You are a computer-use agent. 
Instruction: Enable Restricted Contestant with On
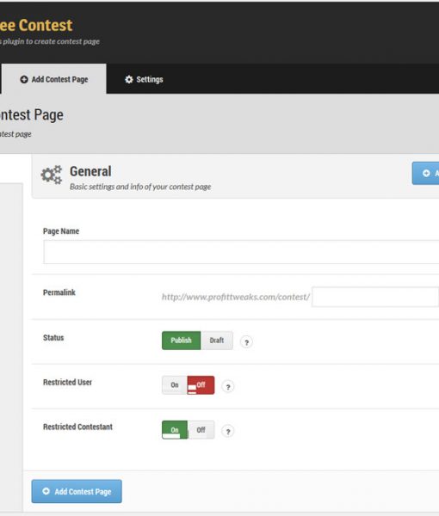point(175,430)
